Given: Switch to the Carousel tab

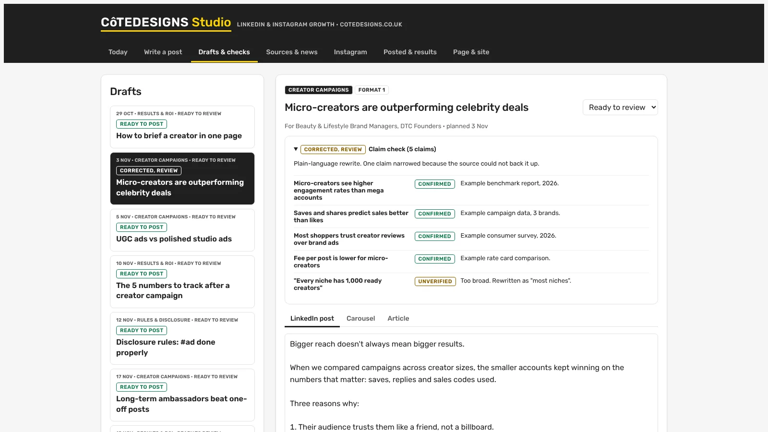Looking at the screenshot, I should click(361, 318).
